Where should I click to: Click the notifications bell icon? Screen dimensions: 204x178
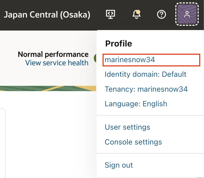[136, 15]
